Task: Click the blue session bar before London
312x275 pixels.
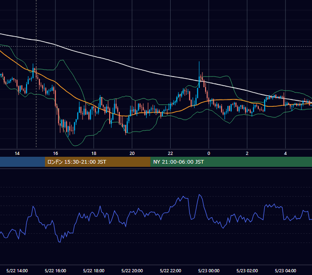Action: tap(22, 162)
